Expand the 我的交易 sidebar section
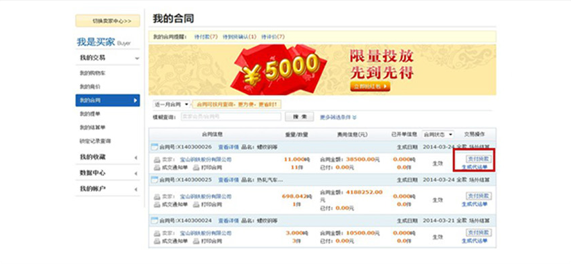Image resolution: width=571 pixels, height=264 pixels. point(108,58)
